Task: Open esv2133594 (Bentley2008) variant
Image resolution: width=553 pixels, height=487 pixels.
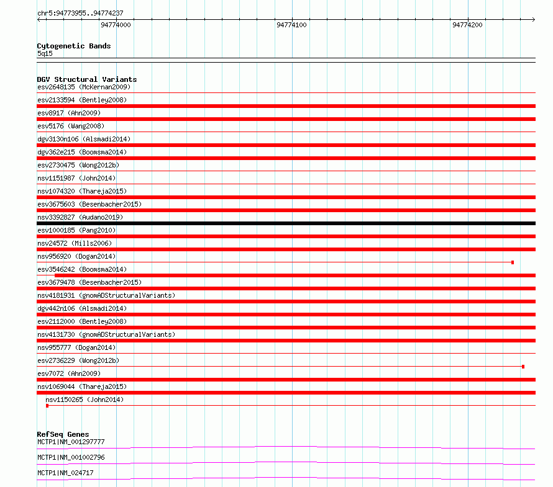Action: coord(82,100)
